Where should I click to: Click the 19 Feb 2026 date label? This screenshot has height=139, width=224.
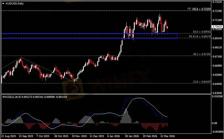pos(150,136)
